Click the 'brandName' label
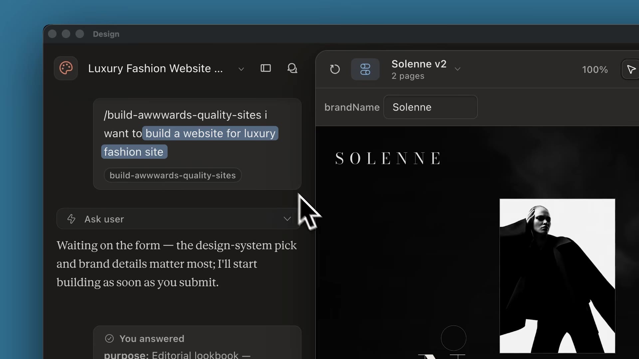Screen dimensions: 639x359 352,107
